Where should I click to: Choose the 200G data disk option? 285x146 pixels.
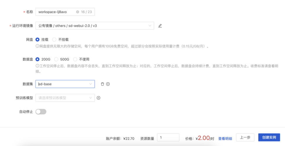click(38, 59)
